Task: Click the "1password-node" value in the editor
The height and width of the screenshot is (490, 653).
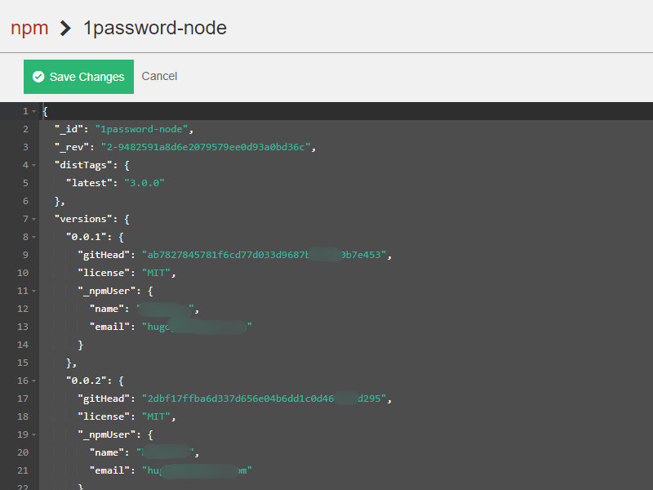Action: coord(141,129)
